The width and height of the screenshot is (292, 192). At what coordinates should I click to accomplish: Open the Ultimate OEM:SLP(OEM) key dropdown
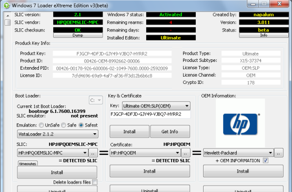click(156, 106)
